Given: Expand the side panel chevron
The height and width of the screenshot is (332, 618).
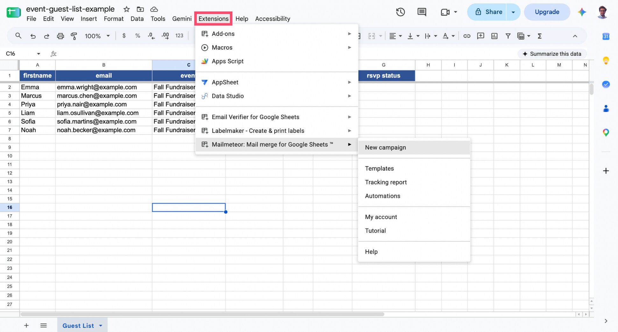Looking at the screenshot, I should [x=606, y=321].
